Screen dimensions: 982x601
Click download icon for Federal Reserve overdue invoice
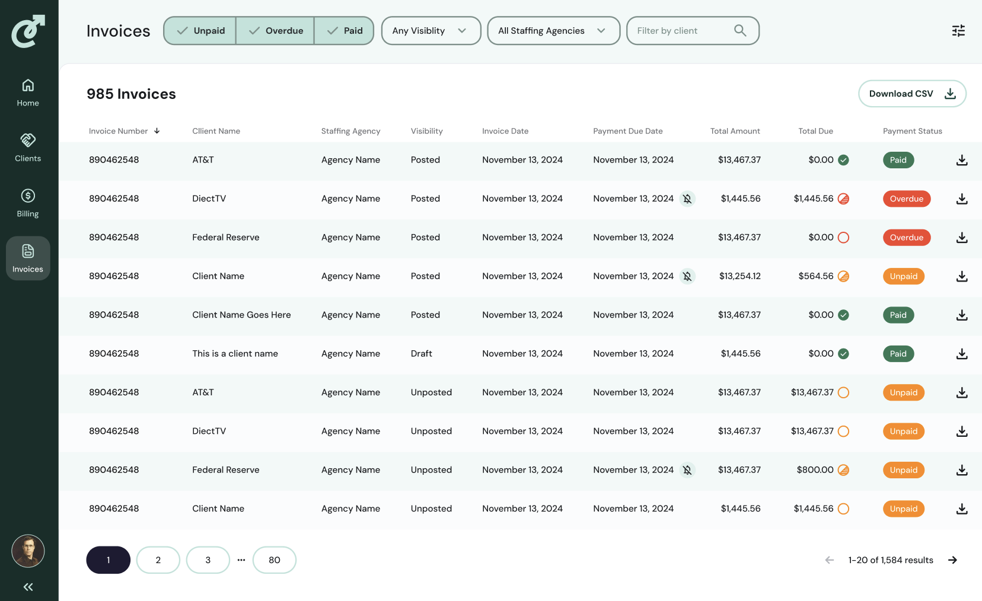pyautogui.click(x=962, y=238)
